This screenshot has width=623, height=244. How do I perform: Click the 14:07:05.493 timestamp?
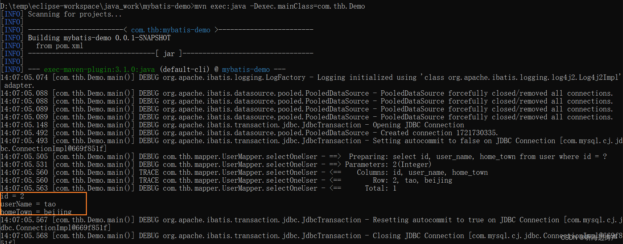coord(24,141)
